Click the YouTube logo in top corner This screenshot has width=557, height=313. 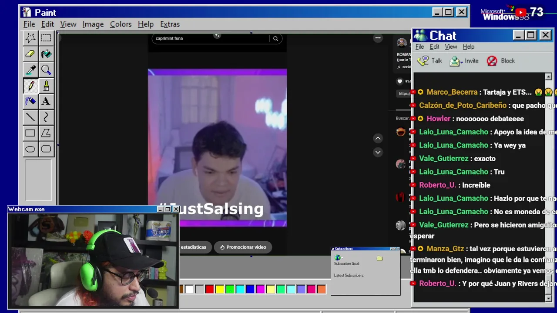[x=520, y=13]
